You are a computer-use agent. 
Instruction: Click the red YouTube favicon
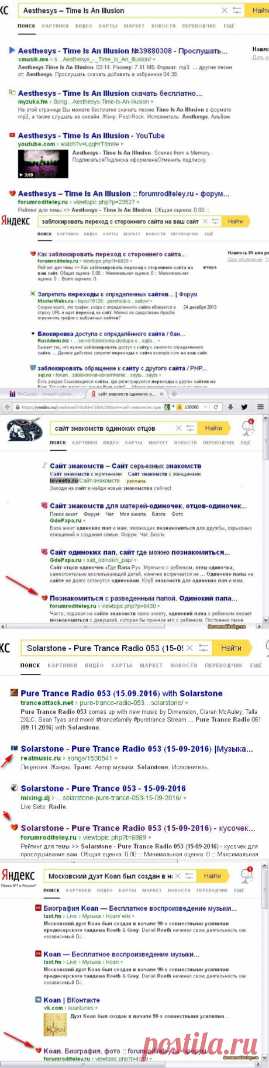12,135
